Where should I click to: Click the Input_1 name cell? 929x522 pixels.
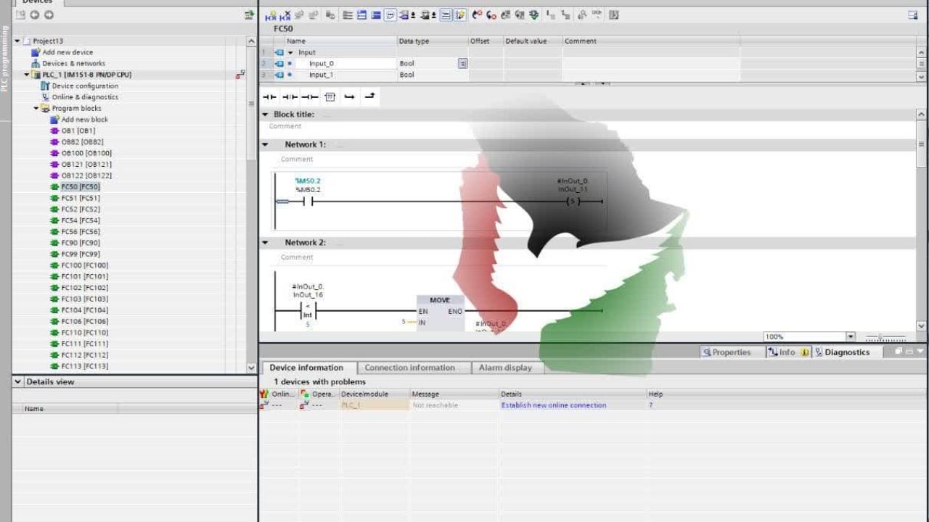[345, 75]
